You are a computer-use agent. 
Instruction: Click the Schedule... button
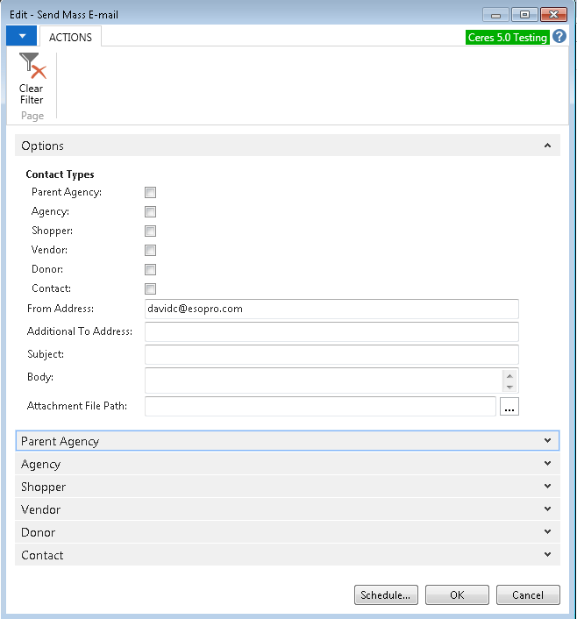[x=386, y=595]
